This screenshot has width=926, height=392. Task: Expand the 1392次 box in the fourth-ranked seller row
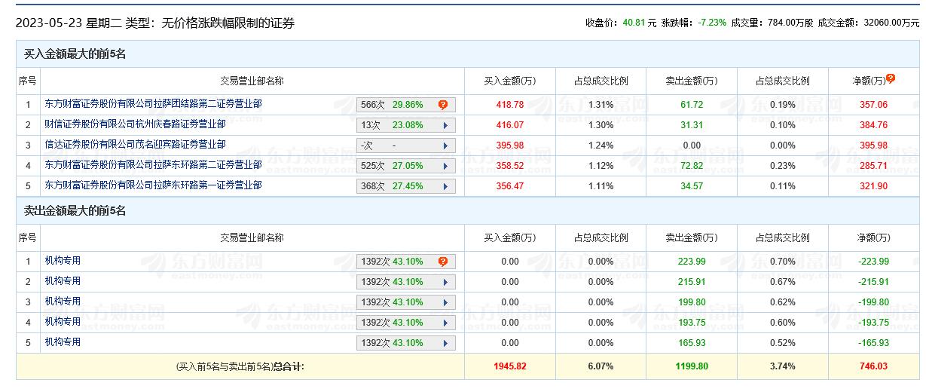tap(445, 323)
